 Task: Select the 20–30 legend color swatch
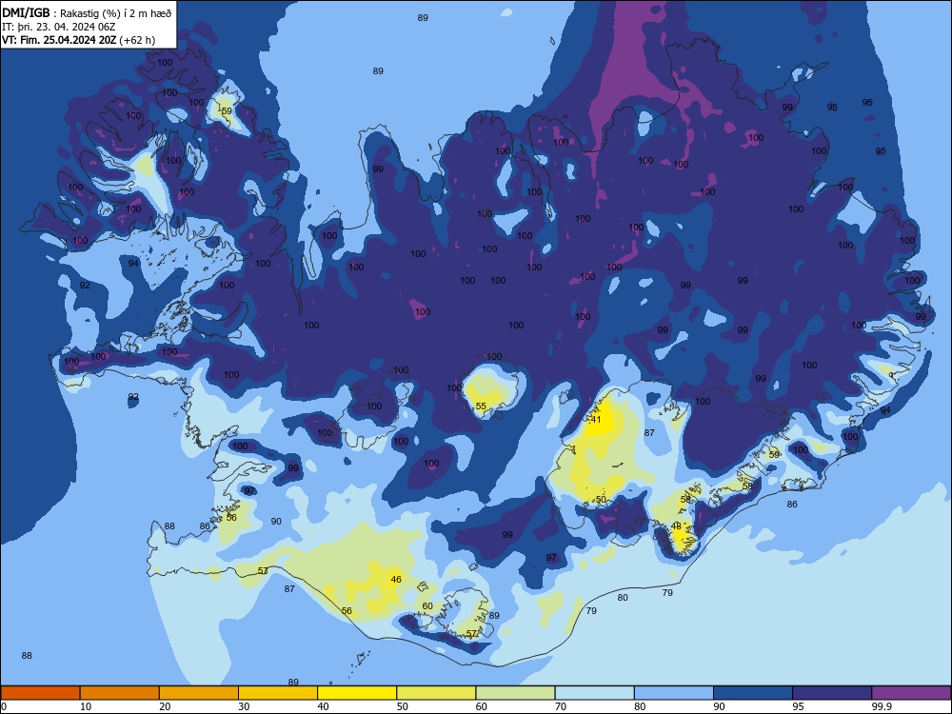199,693
